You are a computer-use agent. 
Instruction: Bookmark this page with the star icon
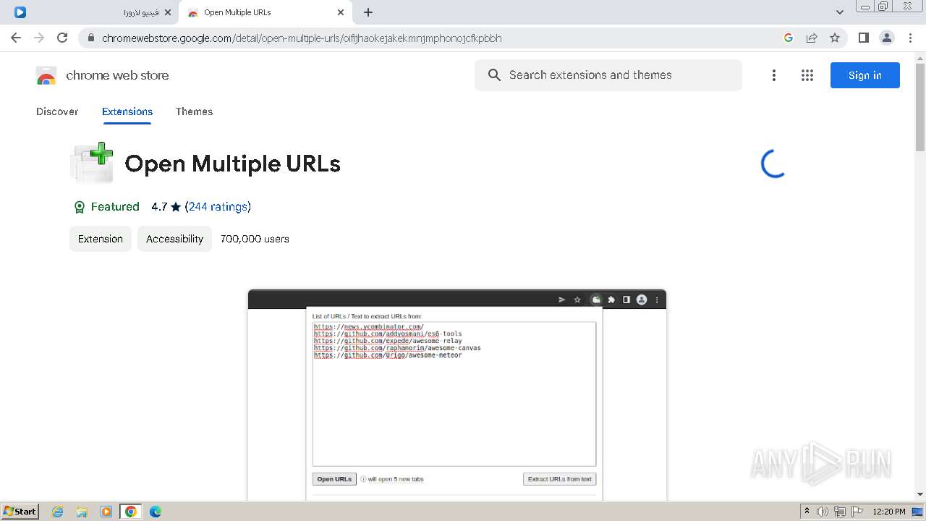[x=835, y=38]
